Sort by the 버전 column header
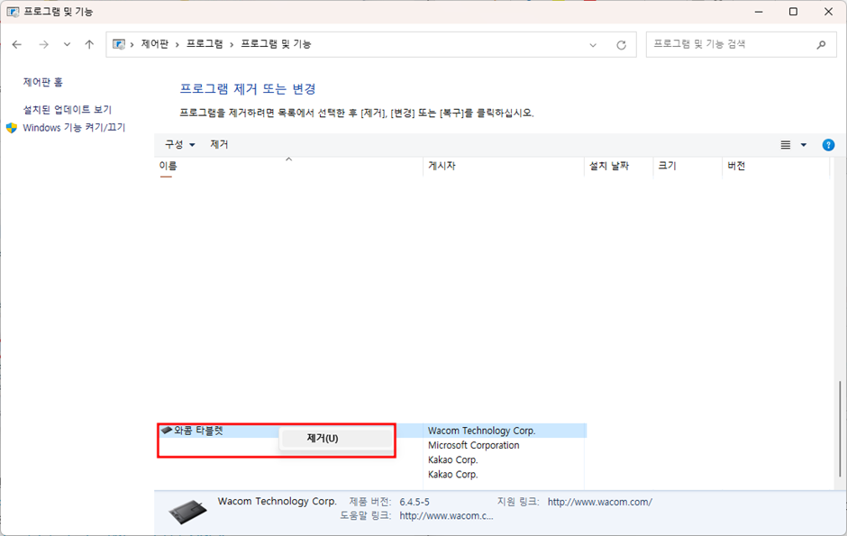Screen dimensions: 847x536 pyautogui.click(x=776, y=167)
